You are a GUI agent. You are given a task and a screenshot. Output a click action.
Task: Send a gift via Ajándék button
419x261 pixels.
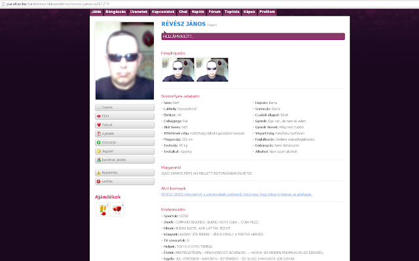(x=125, y=133)
